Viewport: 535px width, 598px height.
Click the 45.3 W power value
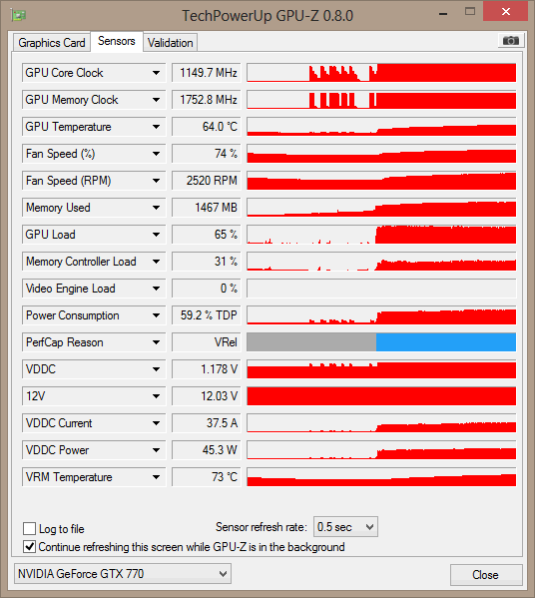click(x=207, y=450)
